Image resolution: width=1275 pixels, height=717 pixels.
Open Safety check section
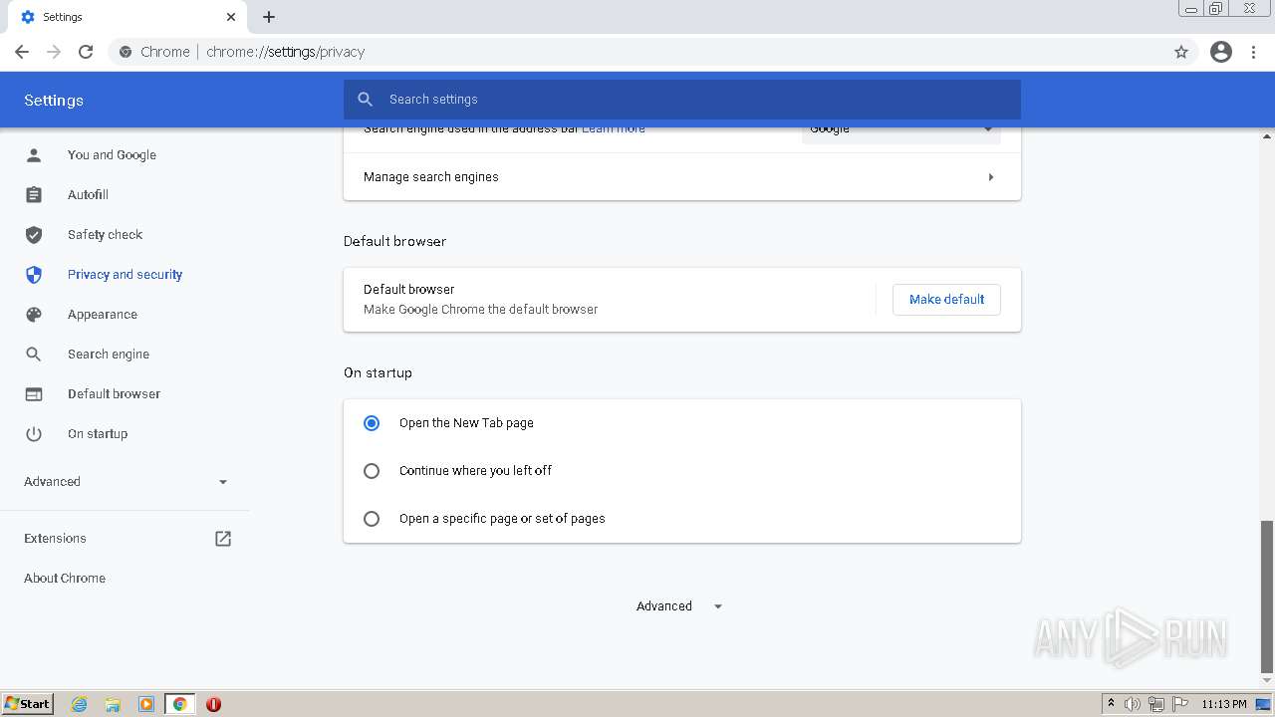pos(105,235)
